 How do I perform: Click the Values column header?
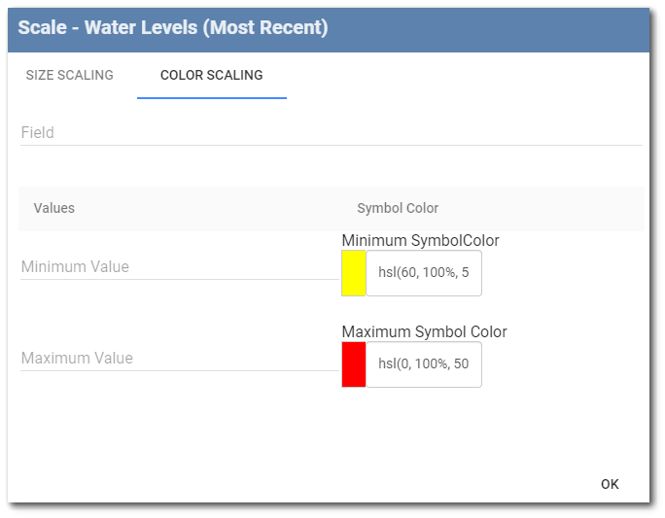(54, 208)
